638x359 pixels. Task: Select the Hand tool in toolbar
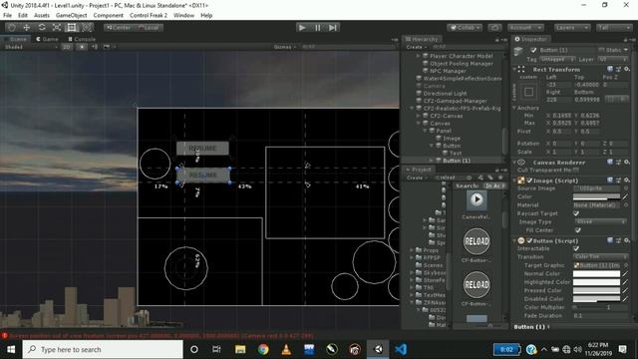pyautogui.click(x=12, y=27)
